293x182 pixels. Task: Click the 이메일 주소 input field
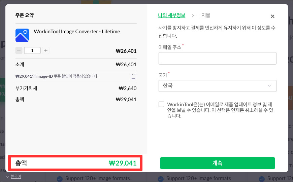coord(217,59)
